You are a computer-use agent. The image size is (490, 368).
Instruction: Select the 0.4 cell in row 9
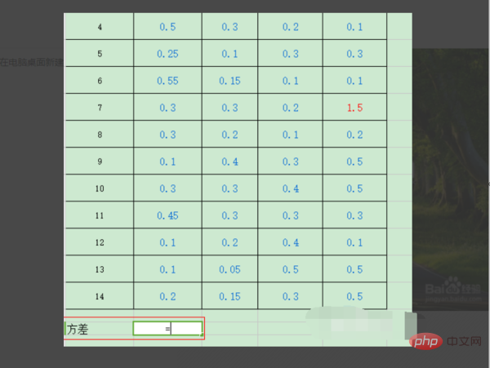pos(229,161)
